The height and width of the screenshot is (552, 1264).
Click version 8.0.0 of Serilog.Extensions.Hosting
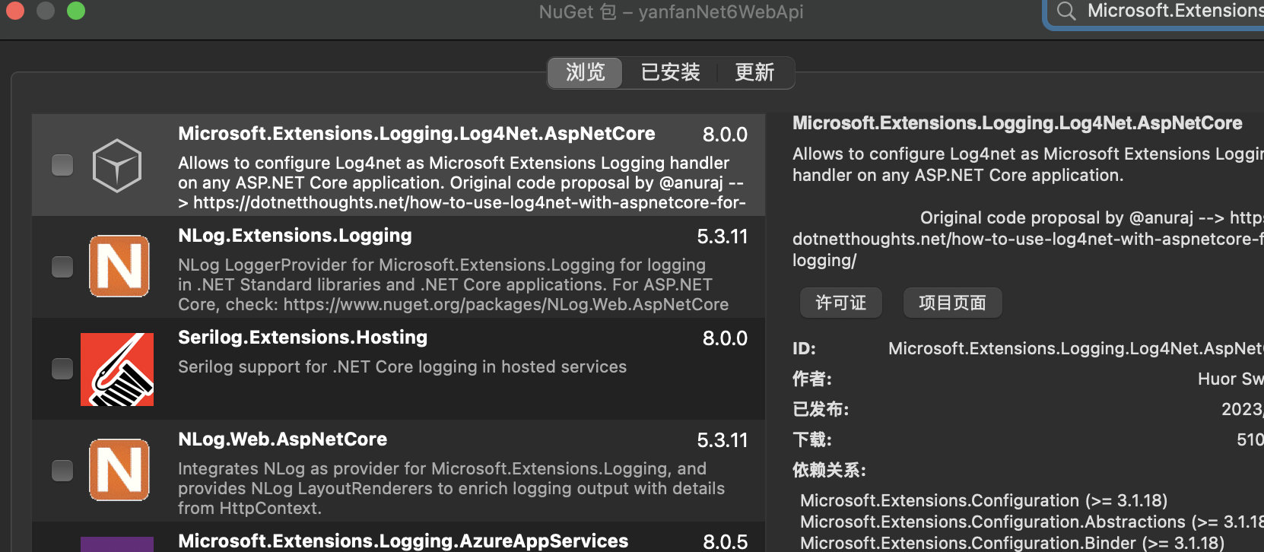point(725,338)
